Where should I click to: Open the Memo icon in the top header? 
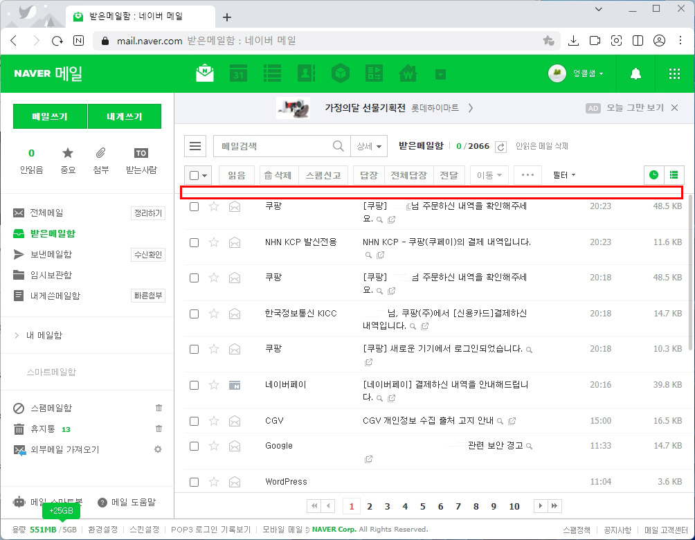(272, 73)
